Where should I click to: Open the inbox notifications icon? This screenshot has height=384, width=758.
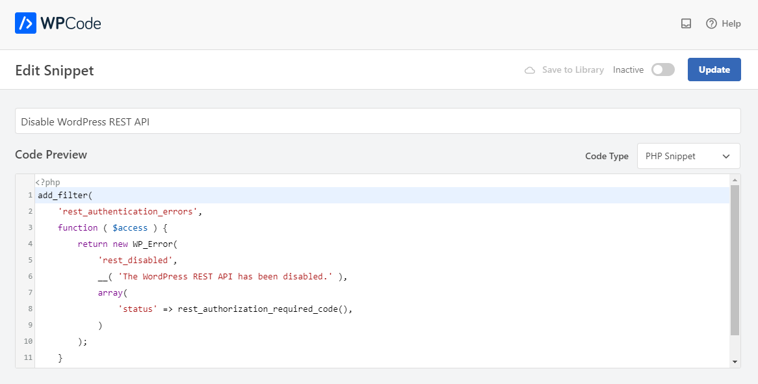[x=686, y=23]
